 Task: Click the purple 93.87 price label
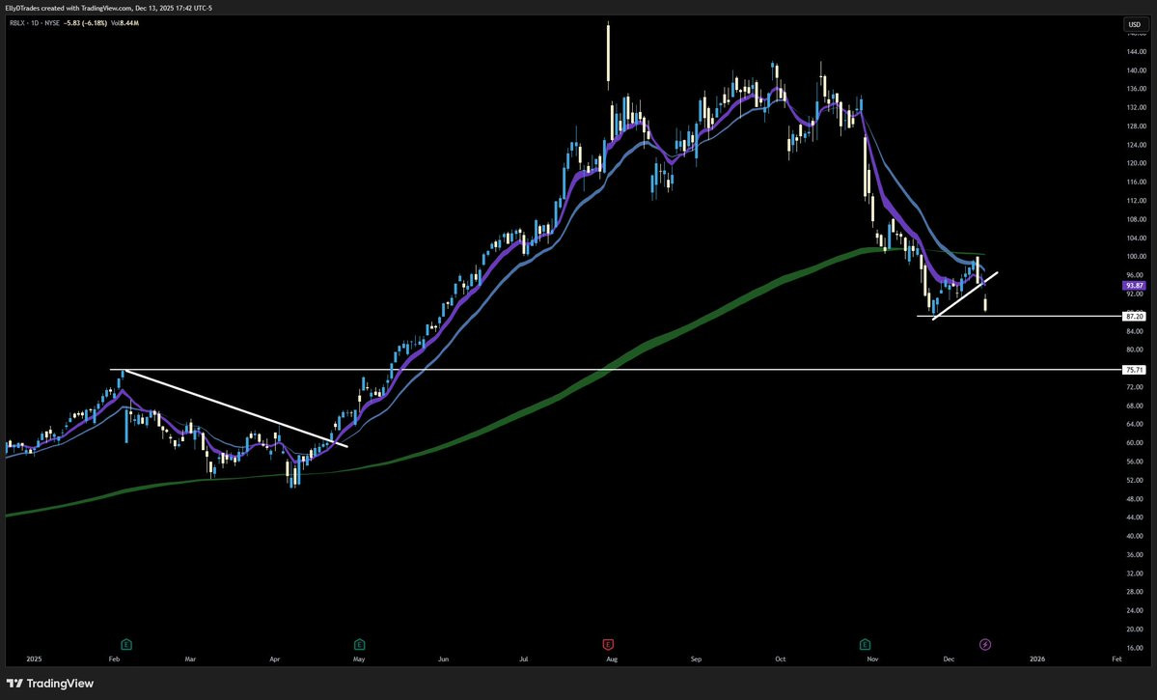(1134, 286)
